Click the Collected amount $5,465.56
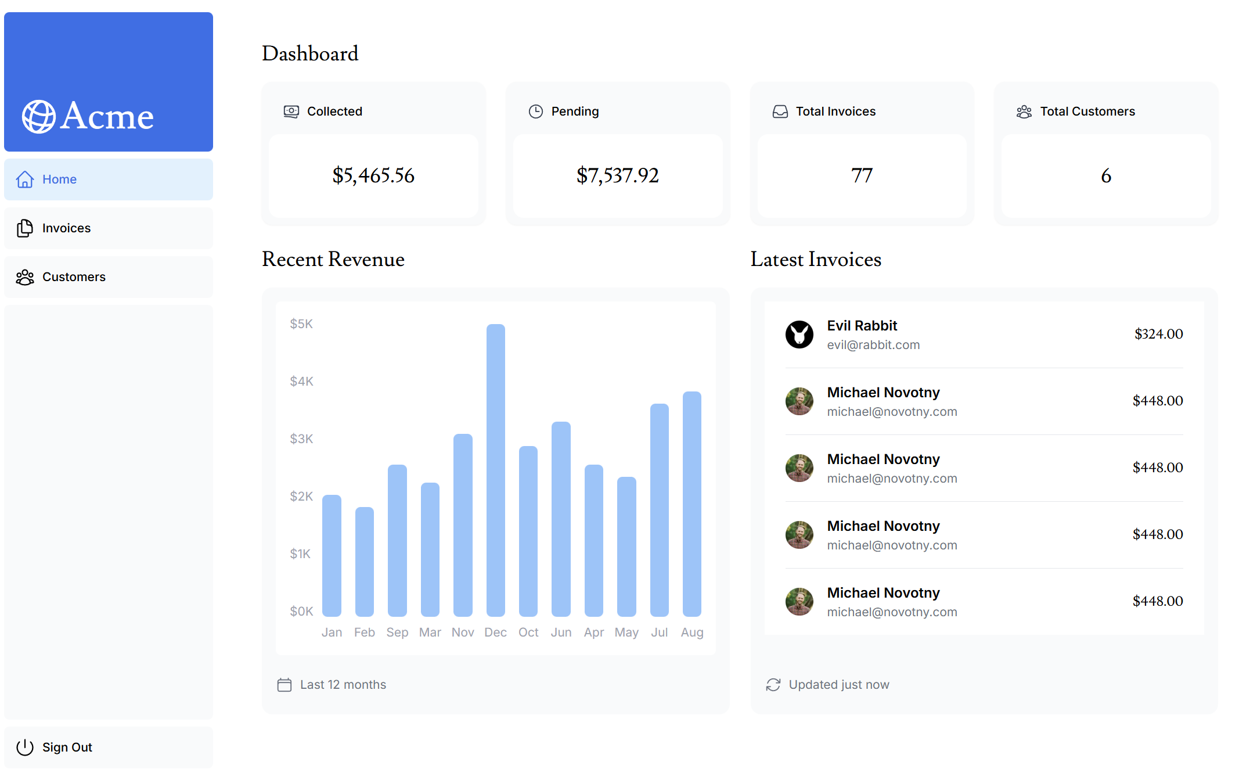1257x780 pixels. click(373, 175)
